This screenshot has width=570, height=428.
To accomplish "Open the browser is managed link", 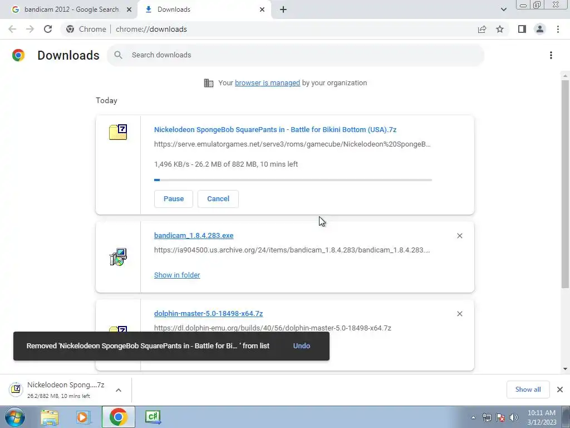I will (x=268, y=83).
